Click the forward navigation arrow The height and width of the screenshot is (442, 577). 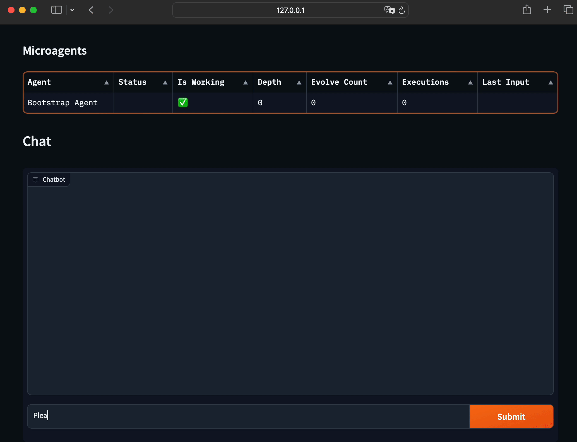click(x=111, y=10)
